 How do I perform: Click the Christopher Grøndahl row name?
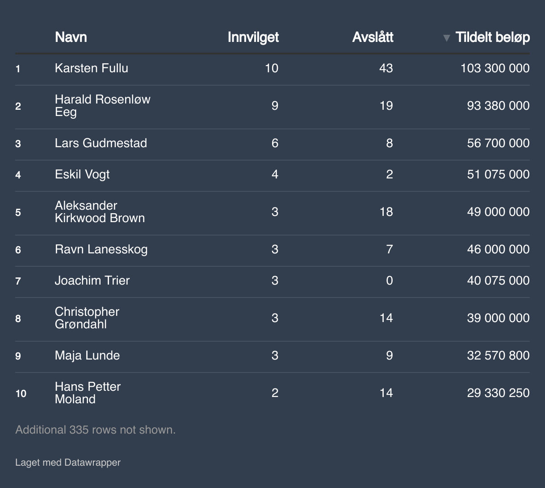tap(87, 318)
